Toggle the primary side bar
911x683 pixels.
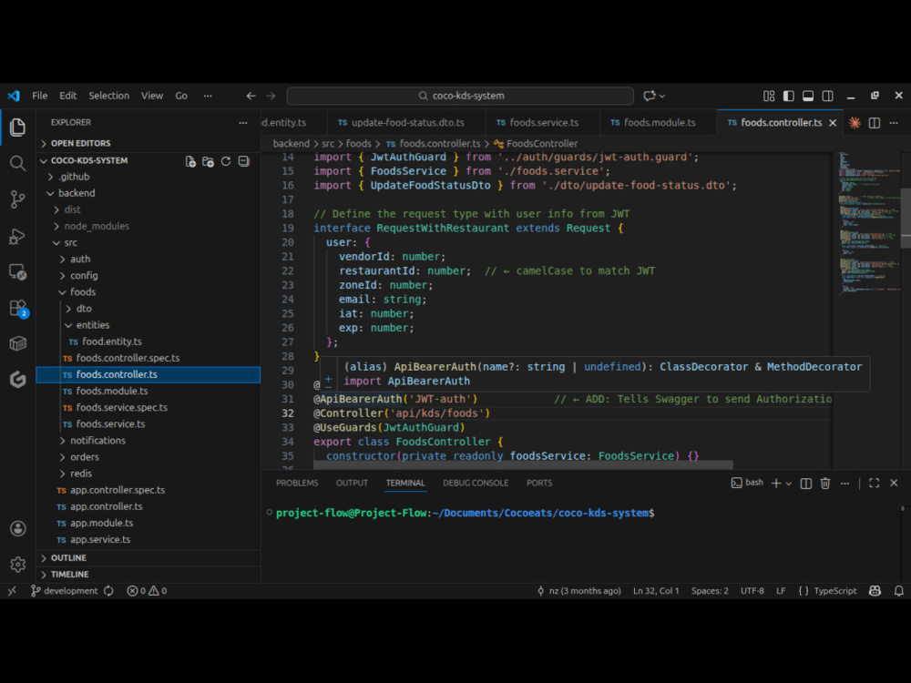click(788, 96)
